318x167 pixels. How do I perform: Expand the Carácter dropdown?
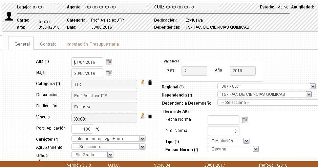click(x=142, y=139)
